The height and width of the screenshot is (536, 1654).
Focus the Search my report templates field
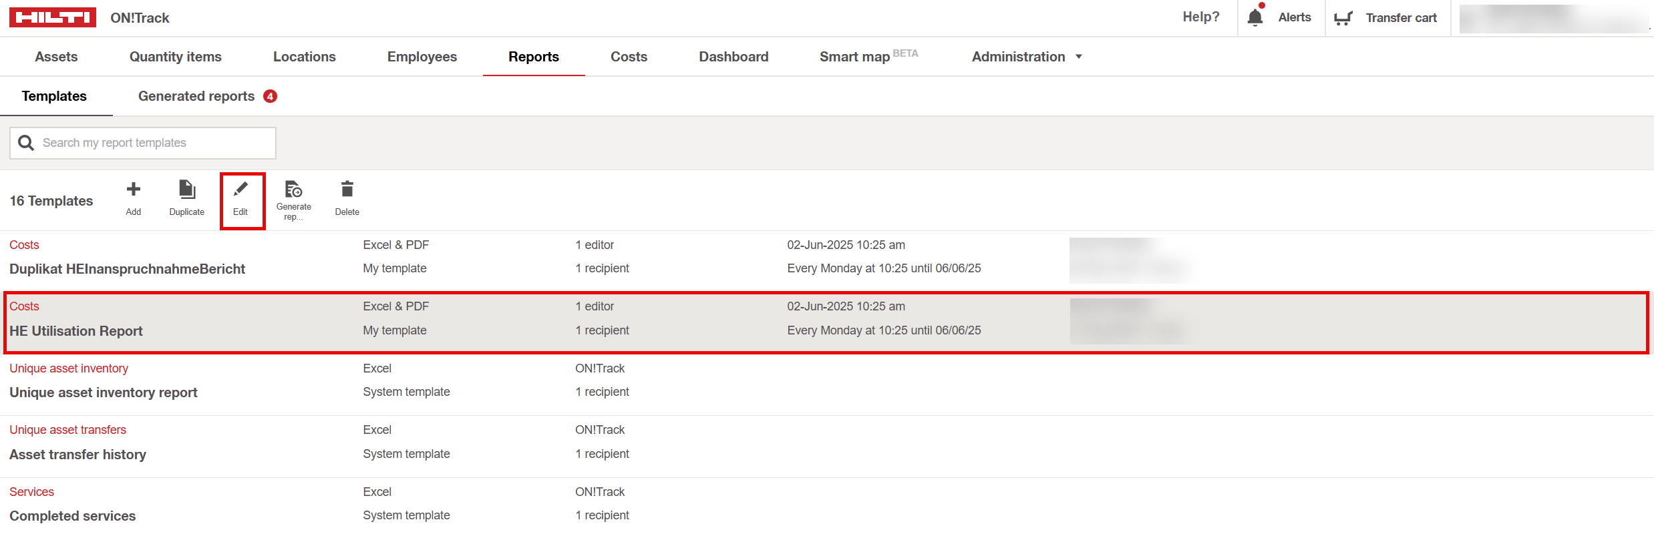pyautogui.click(x=154, y=143)
